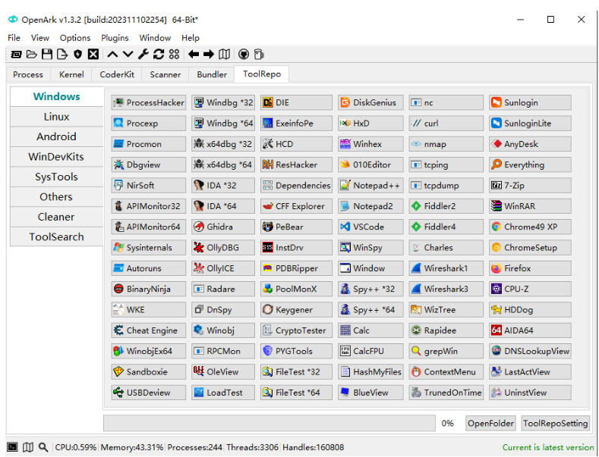This screenshot has width=599, height=457.
Task: Click the shield icon in toolbar
Action: (77, 55)
